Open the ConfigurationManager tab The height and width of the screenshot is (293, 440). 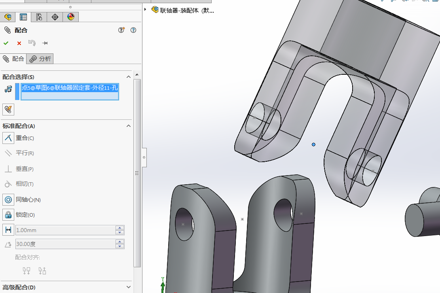(39, 17)
